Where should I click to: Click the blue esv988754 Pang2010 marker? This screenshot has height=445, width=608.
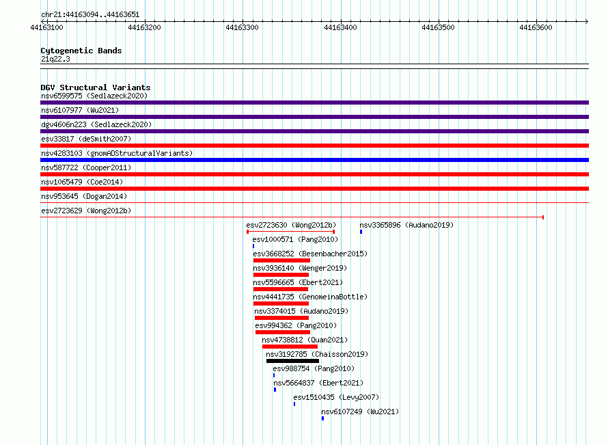274,375
